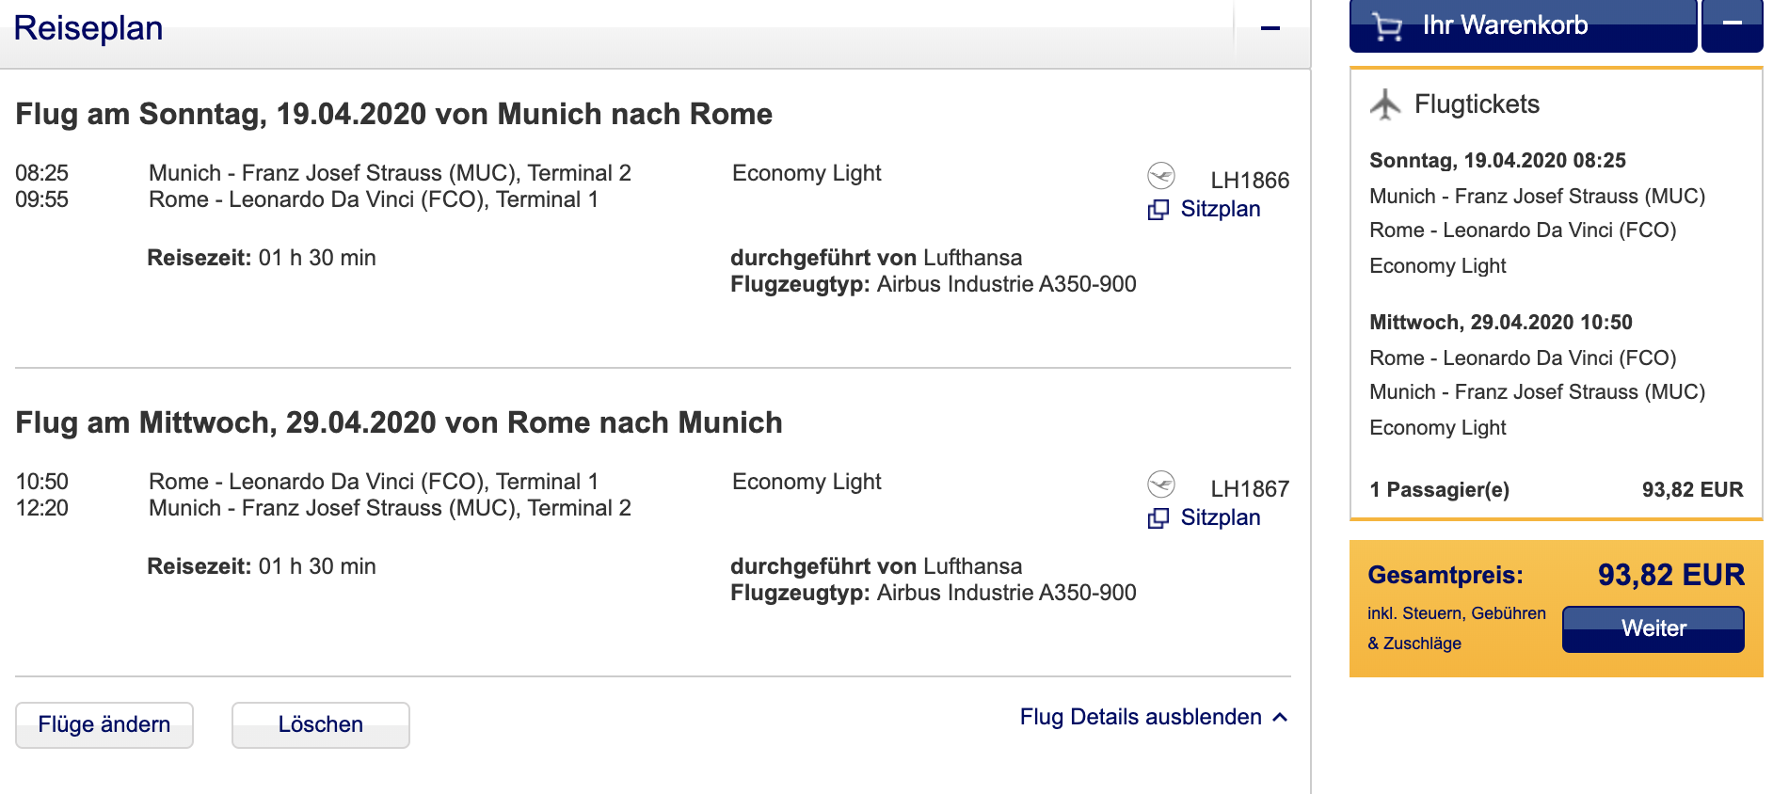This screenshot has height=794, width=1773.
Task: Click the Ihr Warenkorb header bar
Action: pyautogui.click(x=1523, y=25)
